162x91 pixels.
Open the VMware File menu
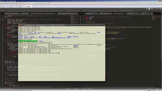(2, 3)
